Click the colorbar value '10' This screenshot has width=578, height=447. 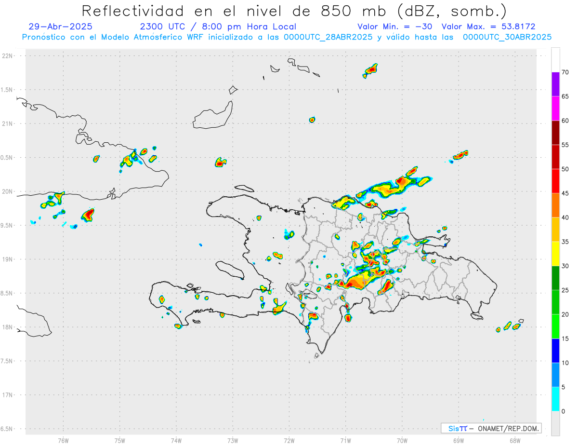(565, 363)
